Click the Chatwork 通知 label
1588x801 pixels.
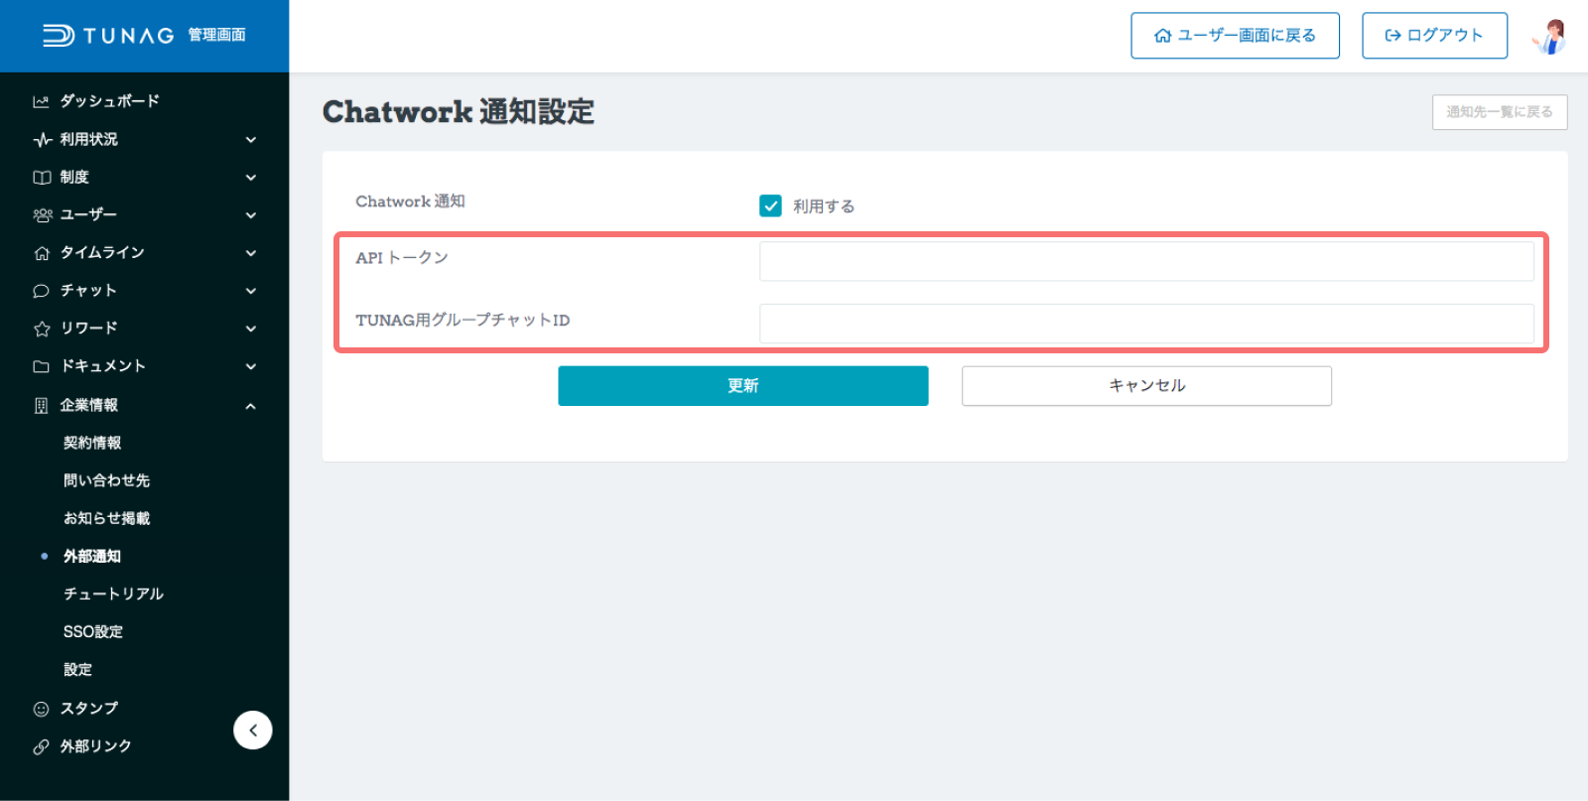click(410, 201)
